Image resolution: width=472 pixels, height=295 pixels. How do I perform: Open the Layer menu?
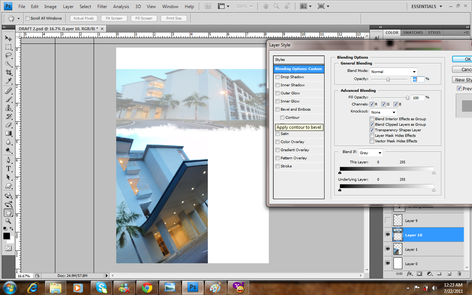[68, 6]
